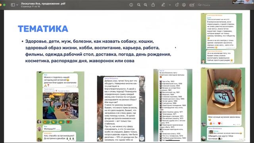Click the green fullscreen window button
The width and height of the screenshot is (254, 143).
pyautogui.click(x=4, y=5)
